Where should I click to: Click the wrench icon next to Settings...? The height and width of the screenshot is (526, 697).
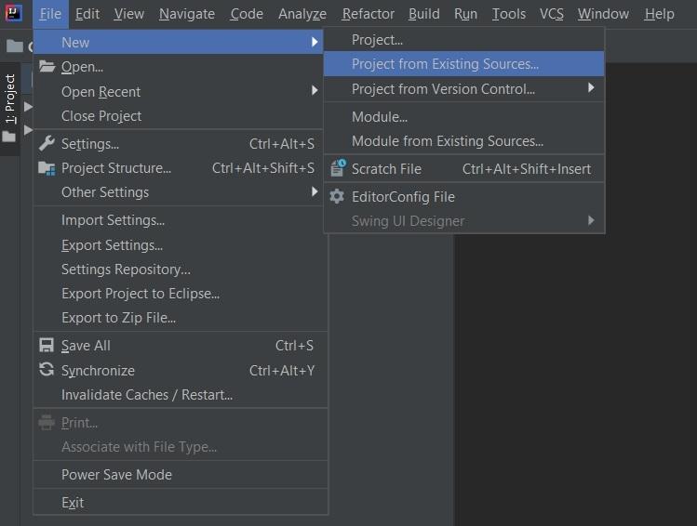click(x=47, y=143)
